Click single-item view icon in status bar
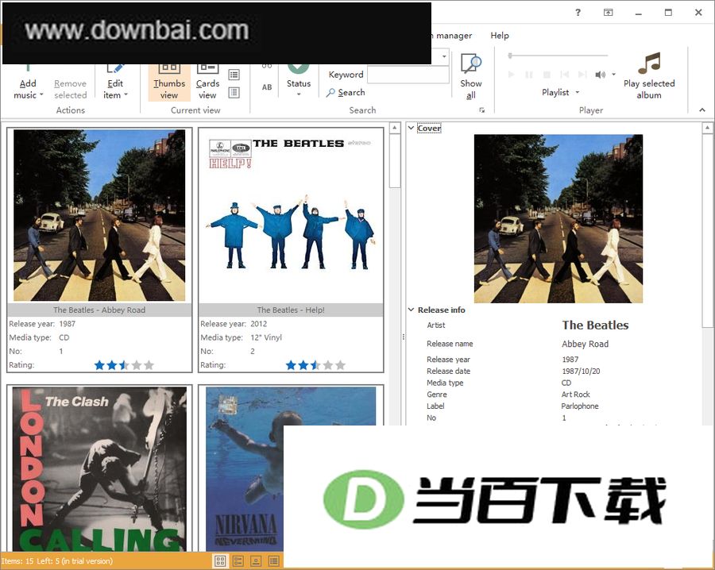 pos(256,561)
